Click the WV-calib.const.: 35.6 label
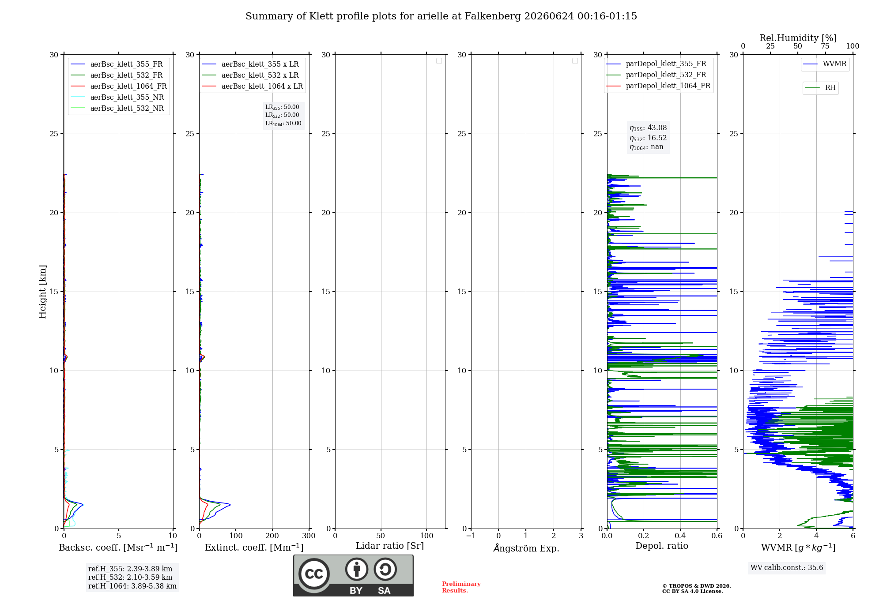This screenshot has height=600, width=883. pos(787,568)
